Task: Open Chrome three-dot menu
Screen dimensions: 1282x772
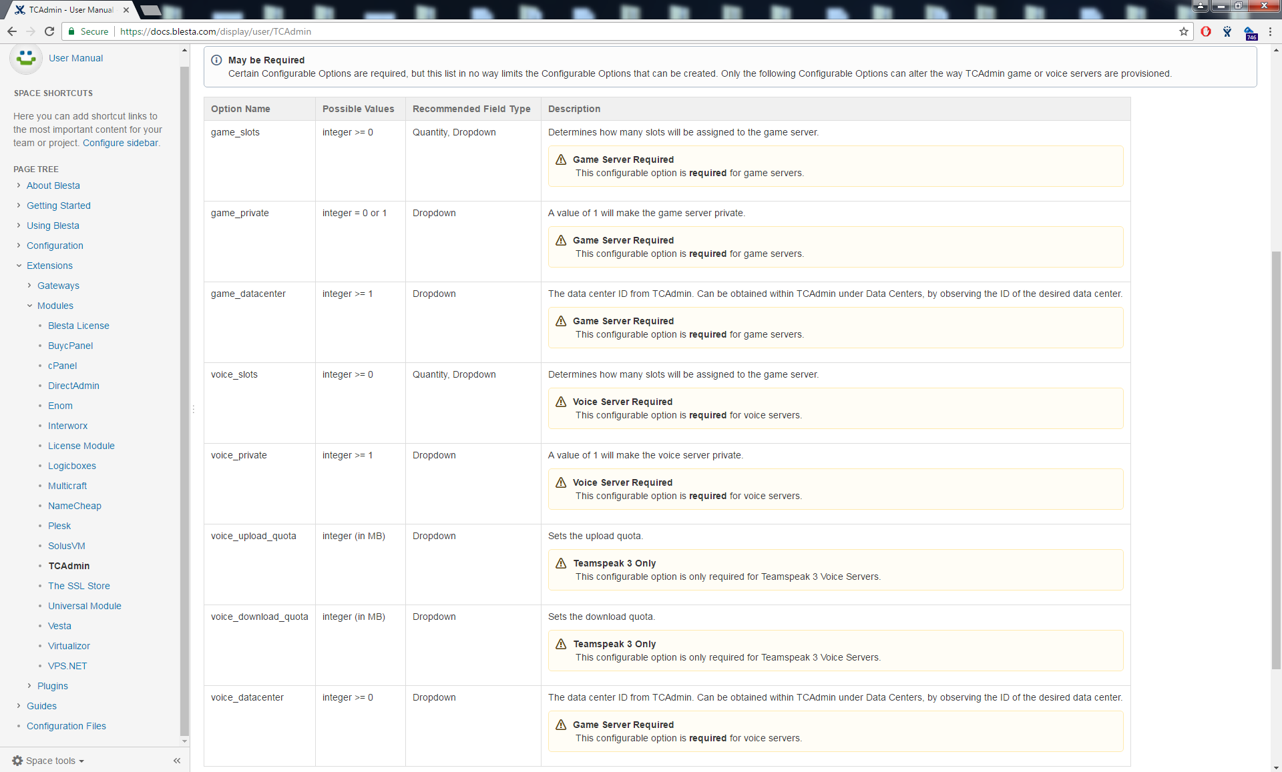Action: coord(1271,31)
